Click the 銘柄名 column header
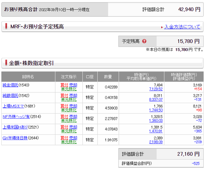205x169 pixels. click(x=28, y=77)
